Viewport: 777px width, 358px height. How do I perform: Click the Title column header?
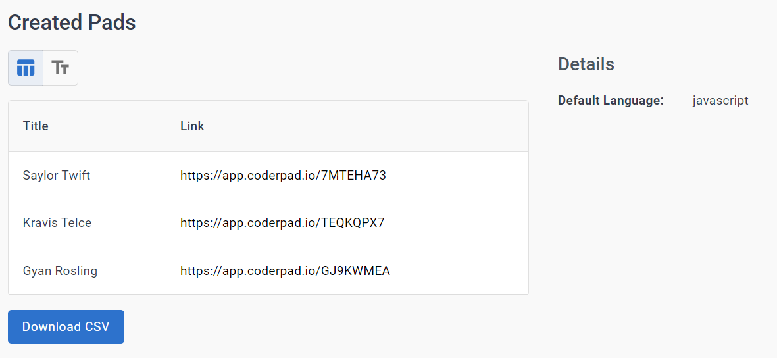click(x=36, y=126)
